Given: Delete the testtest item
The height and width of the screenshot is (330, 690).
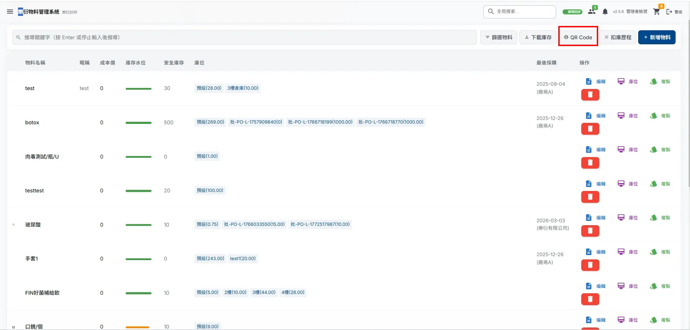Looking at the screenshot, I should [590, 197].
